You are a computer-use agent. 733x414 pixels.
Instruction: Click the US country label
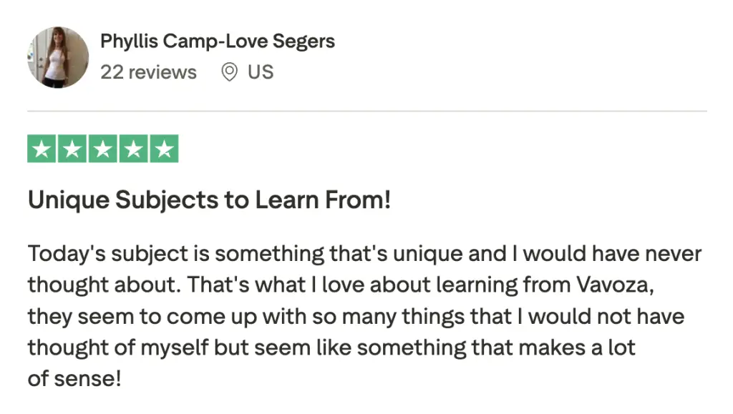pyautogui.click(x=261, y=72)
